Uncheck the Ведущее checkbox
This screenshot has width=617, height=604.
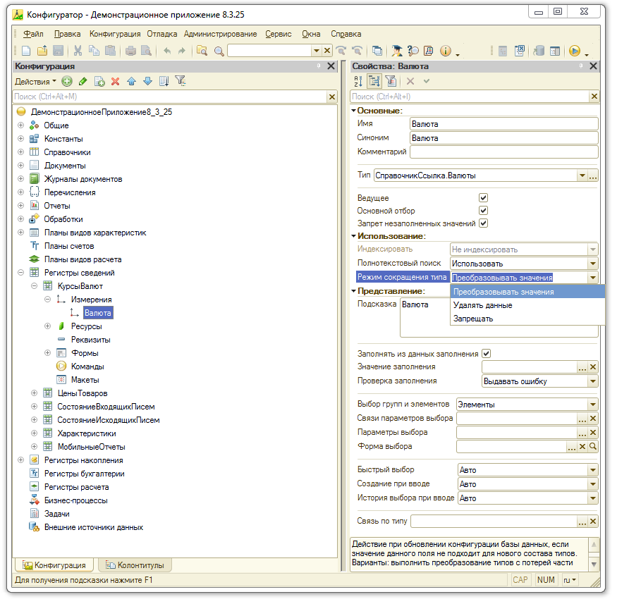coord(483,198)
